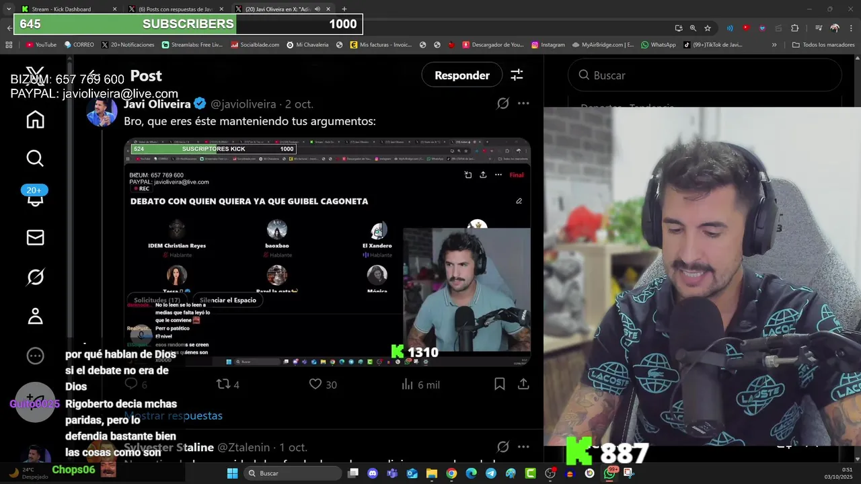Open Descargador de You... bookmark
Screen dimensions: 861x484
[493, 45]
